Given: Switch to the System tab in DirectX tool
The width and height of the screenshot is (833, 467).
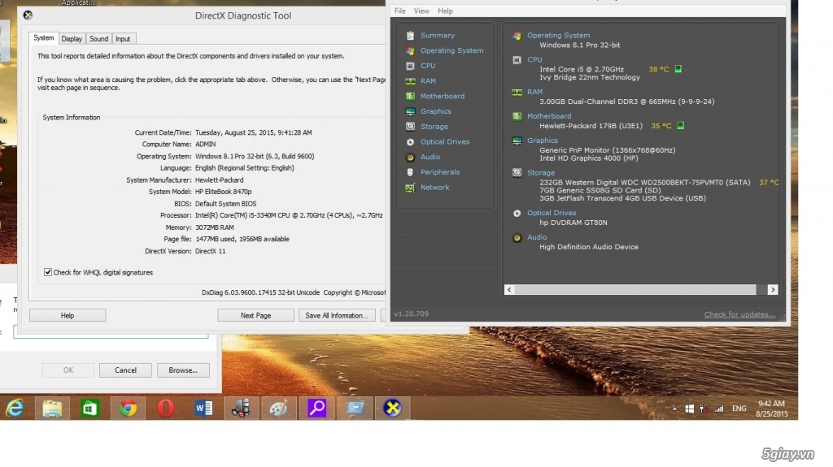Looking at the screenshot, I should click(x=44, y=38).
